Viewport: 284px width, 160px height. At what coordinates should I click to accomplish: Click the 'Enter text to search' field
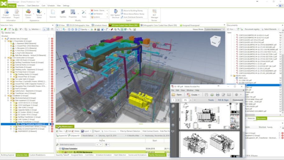tap(77, 145)
